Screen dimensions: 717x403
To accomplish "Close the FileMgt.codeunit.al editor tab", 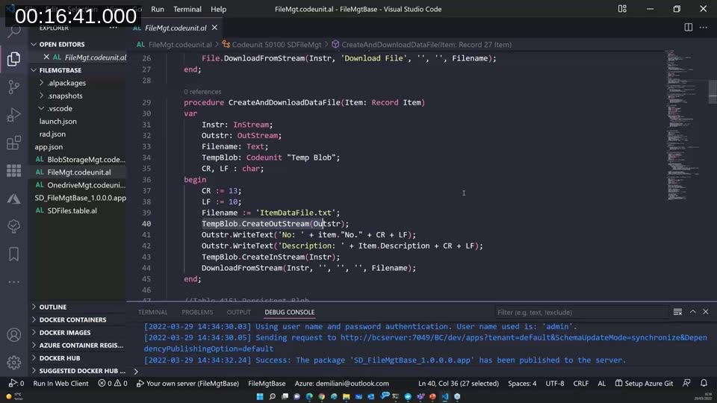I will [214, 28].
